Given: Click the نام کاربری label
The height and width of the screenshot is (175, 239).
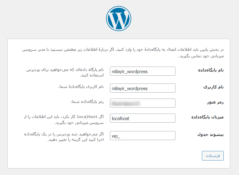Looking at the screenshot, I should pyautogui.click(x=213, y=87).
